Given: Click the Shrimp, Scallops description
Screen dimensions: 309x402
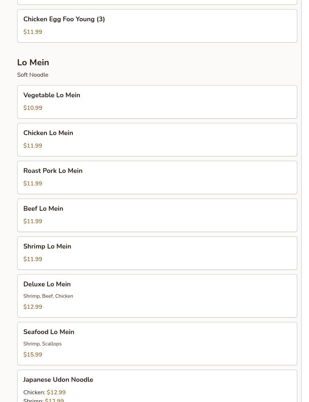Looking at the screenshot, I should [x=42, y=344].
